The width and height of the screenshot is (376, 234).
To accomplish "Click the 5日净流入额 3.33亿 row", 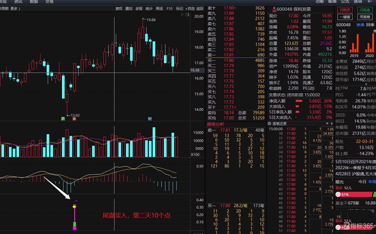I will coord(300,112).
